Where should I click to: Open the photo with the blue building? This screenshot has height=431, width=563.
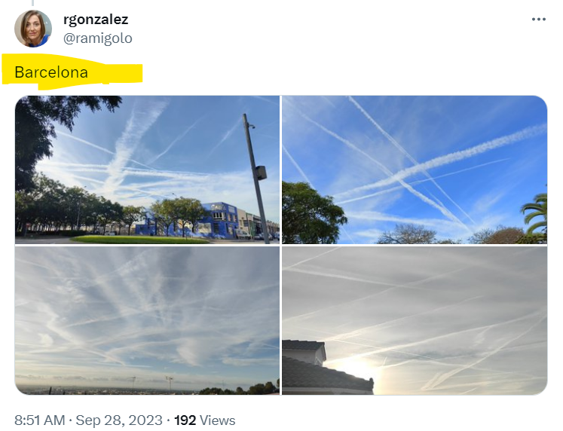(x=147, y=170)
